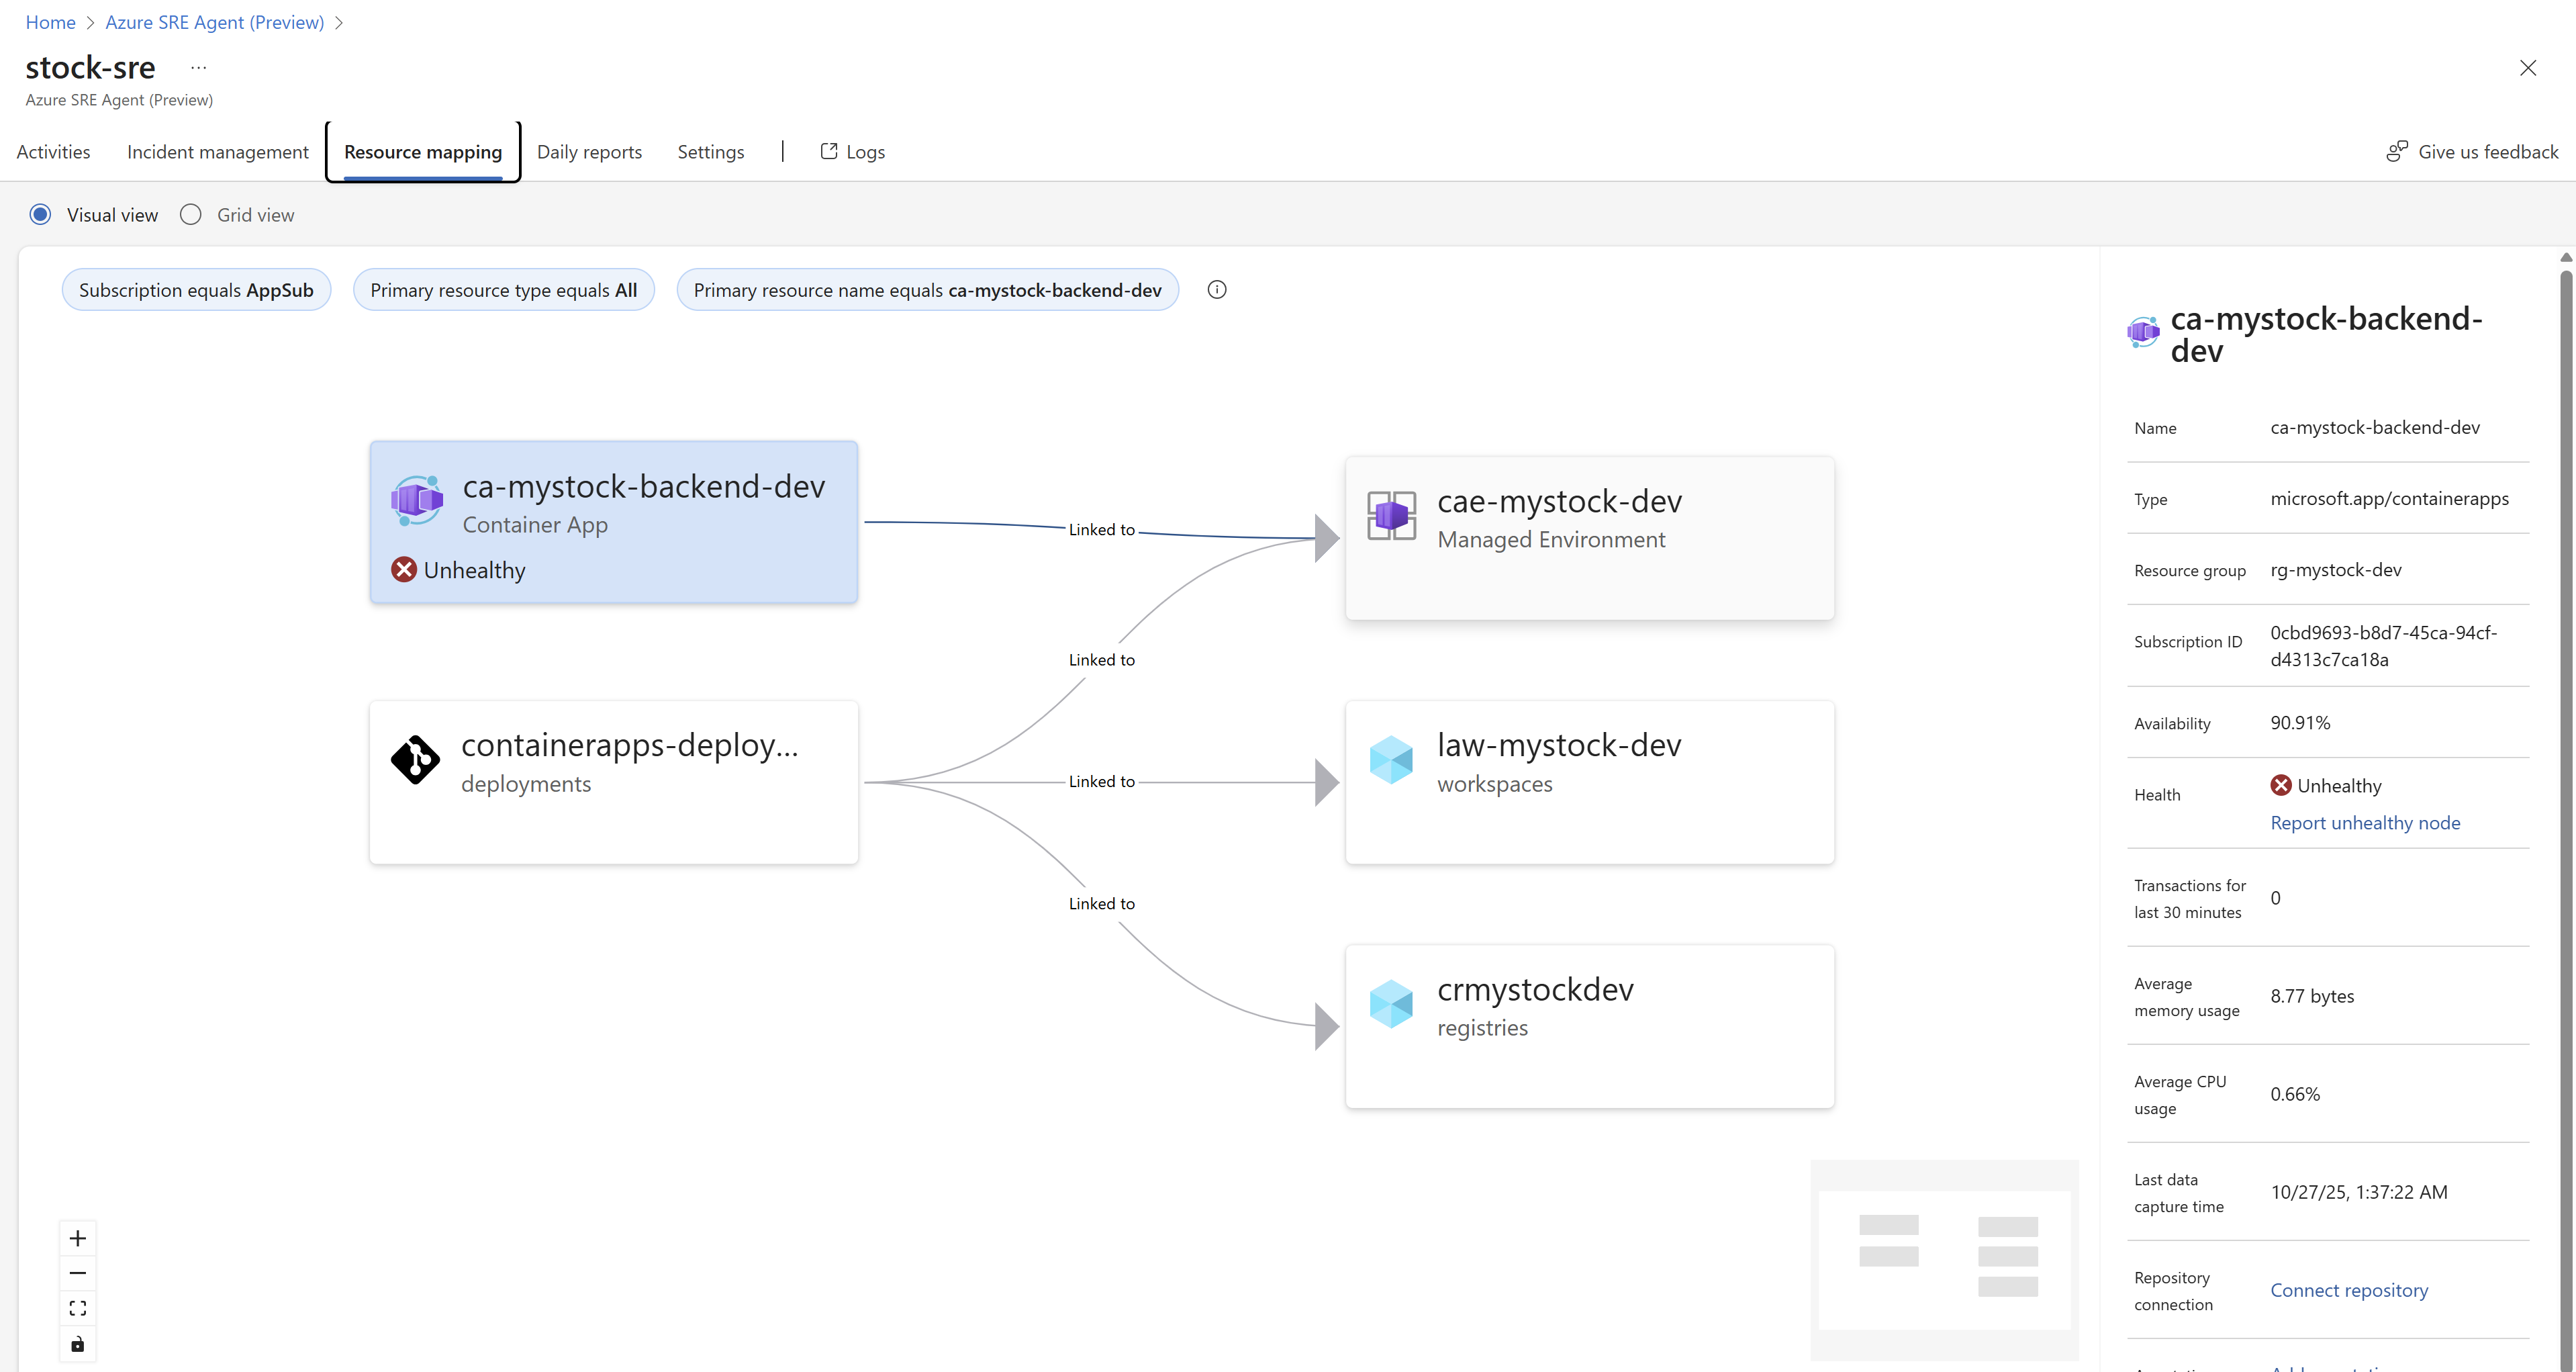2576x1372 pixels.
Task: Toggle the canvas lock icon
Action: point(78,1344)
